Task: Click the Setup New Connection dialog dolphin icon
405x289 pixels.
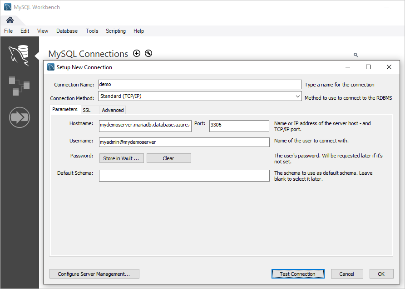Action: pos(50,66)
